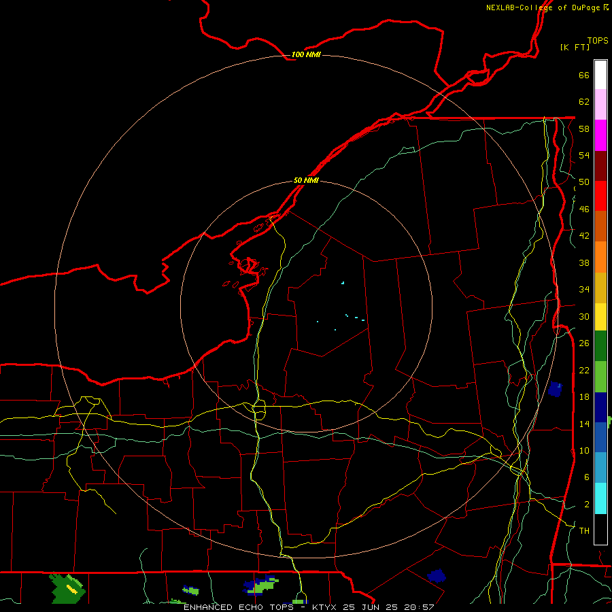Click the light green legend swatch
Screen dimensions: 612x612
coord(600,377)
